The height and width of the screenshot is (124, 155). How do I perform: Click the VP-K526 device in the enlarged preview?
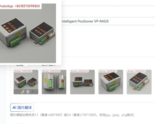[x=13, y=32]
